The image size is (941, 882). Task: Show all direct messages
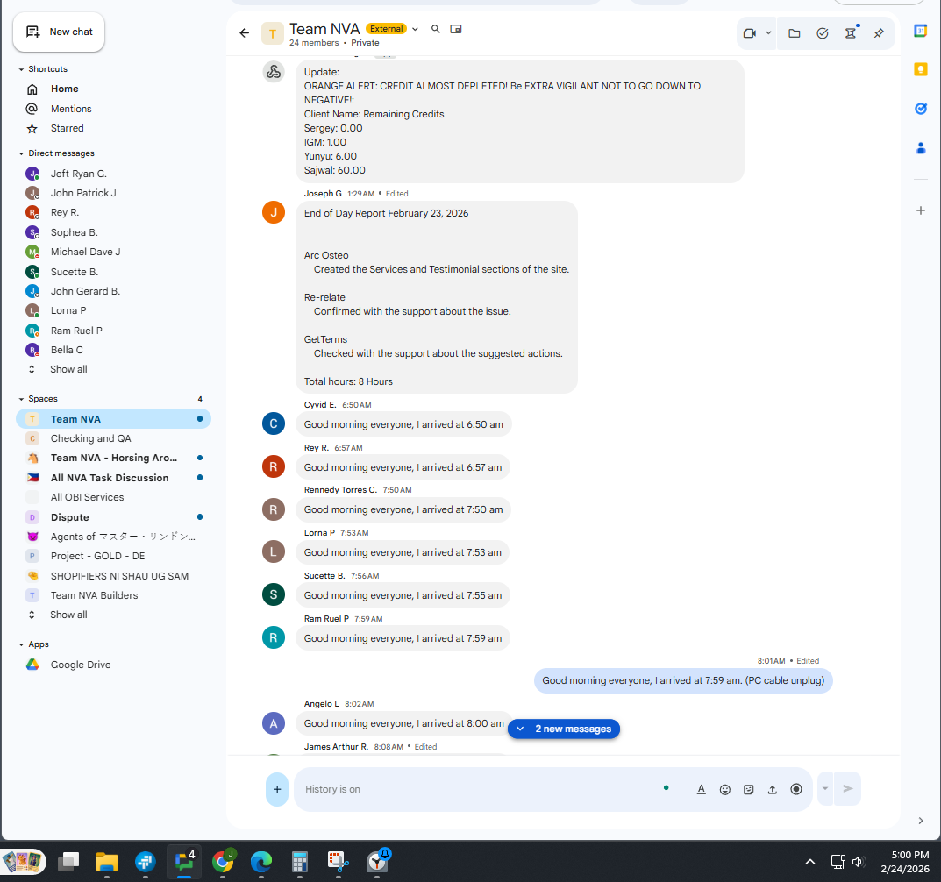[68, 370]
